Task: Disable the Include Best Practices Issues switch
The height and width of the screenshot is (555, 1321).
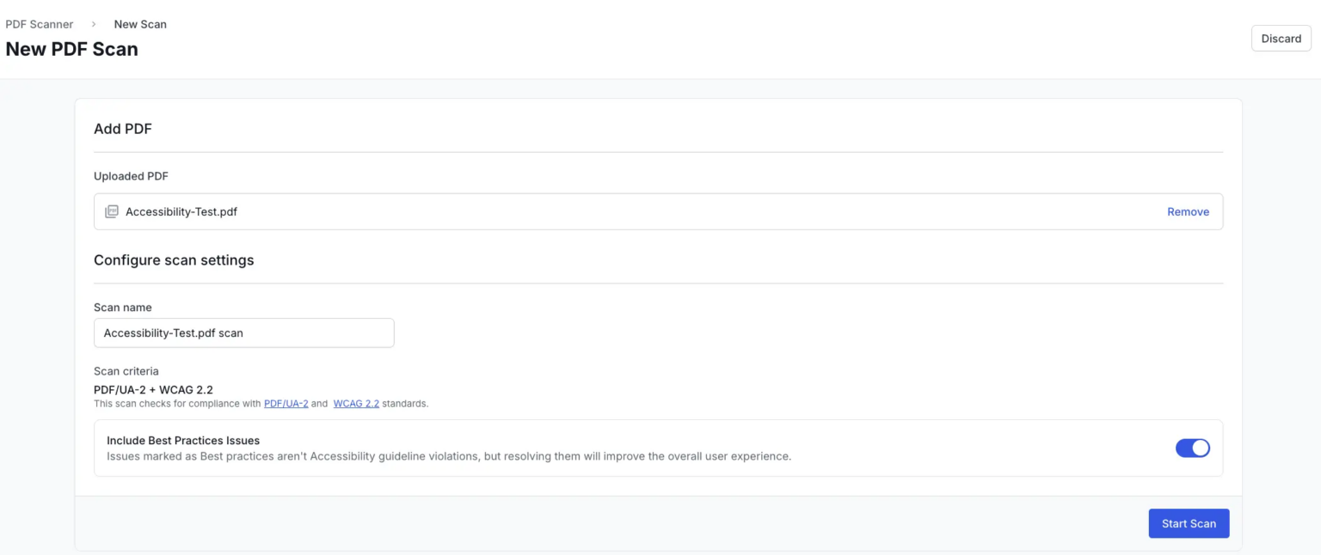Action: pos(1193,448)
